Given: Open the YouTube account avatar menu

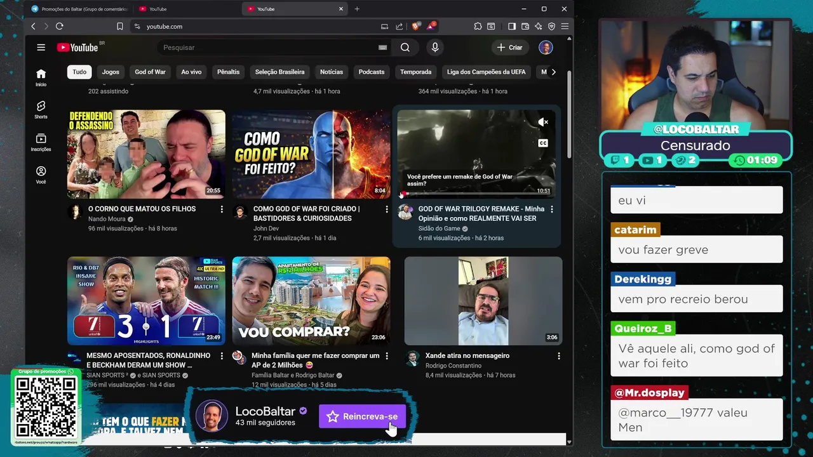Looking at the screenshot, I should 546,48.
